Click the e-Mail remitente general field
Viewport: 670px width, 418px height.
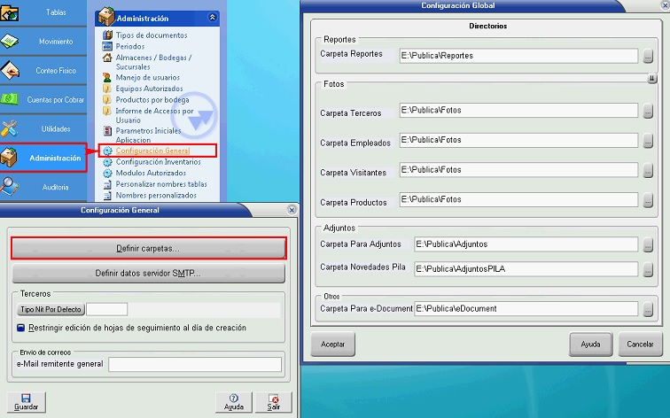(194, 364)
